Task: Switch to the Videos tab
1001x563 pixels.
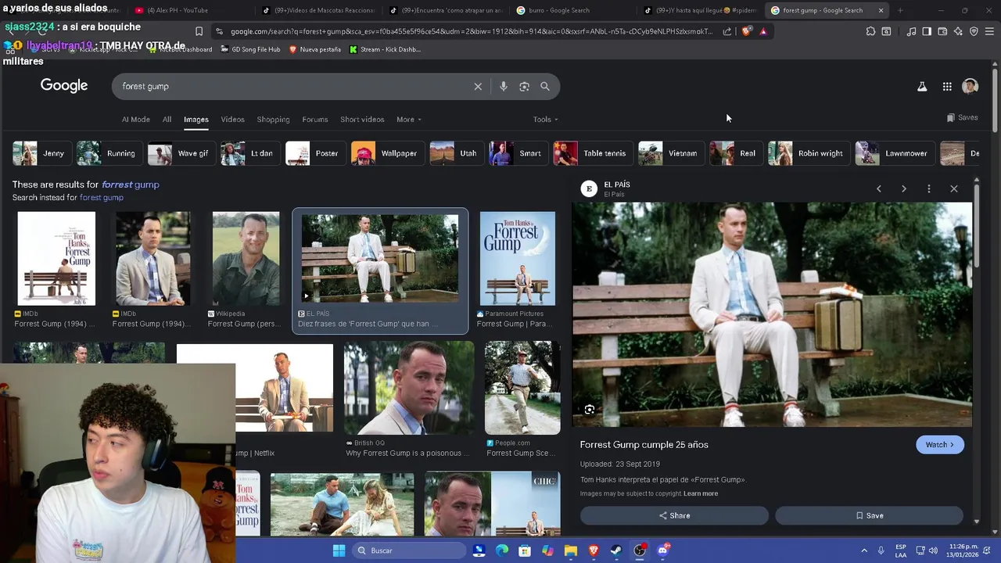Action: click(x=232, y=120)
